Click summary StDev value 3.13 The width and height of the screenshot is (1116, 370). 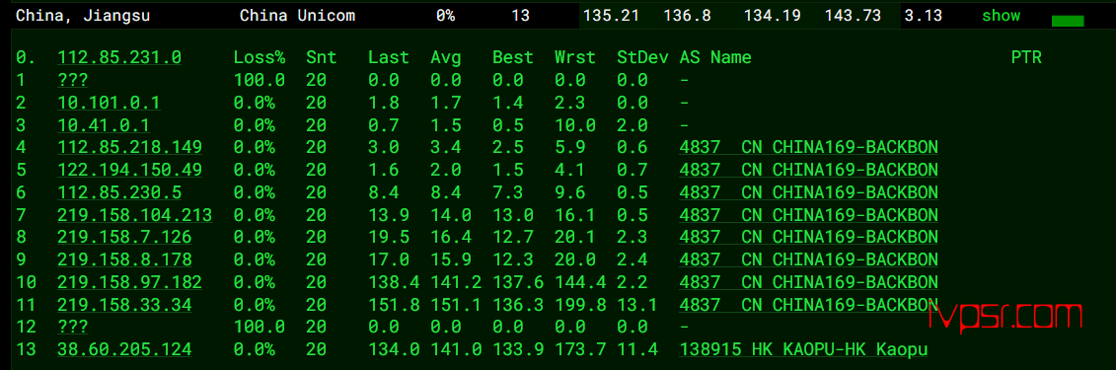[924, 16]
